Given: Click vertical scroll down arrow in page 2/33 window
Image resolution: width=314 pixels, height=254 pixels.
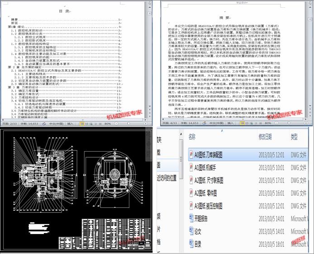Looking at the screenshot, I should [149, 106].
